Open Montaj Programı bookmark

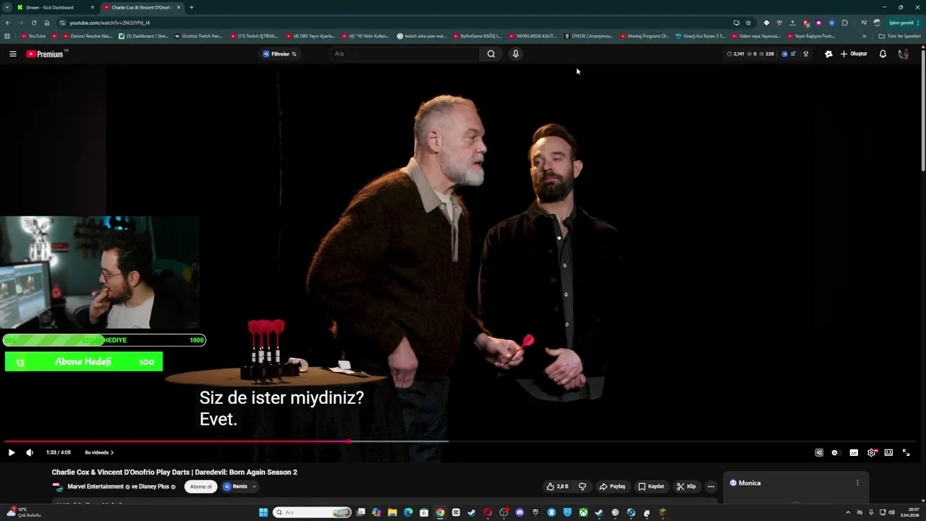645,35
